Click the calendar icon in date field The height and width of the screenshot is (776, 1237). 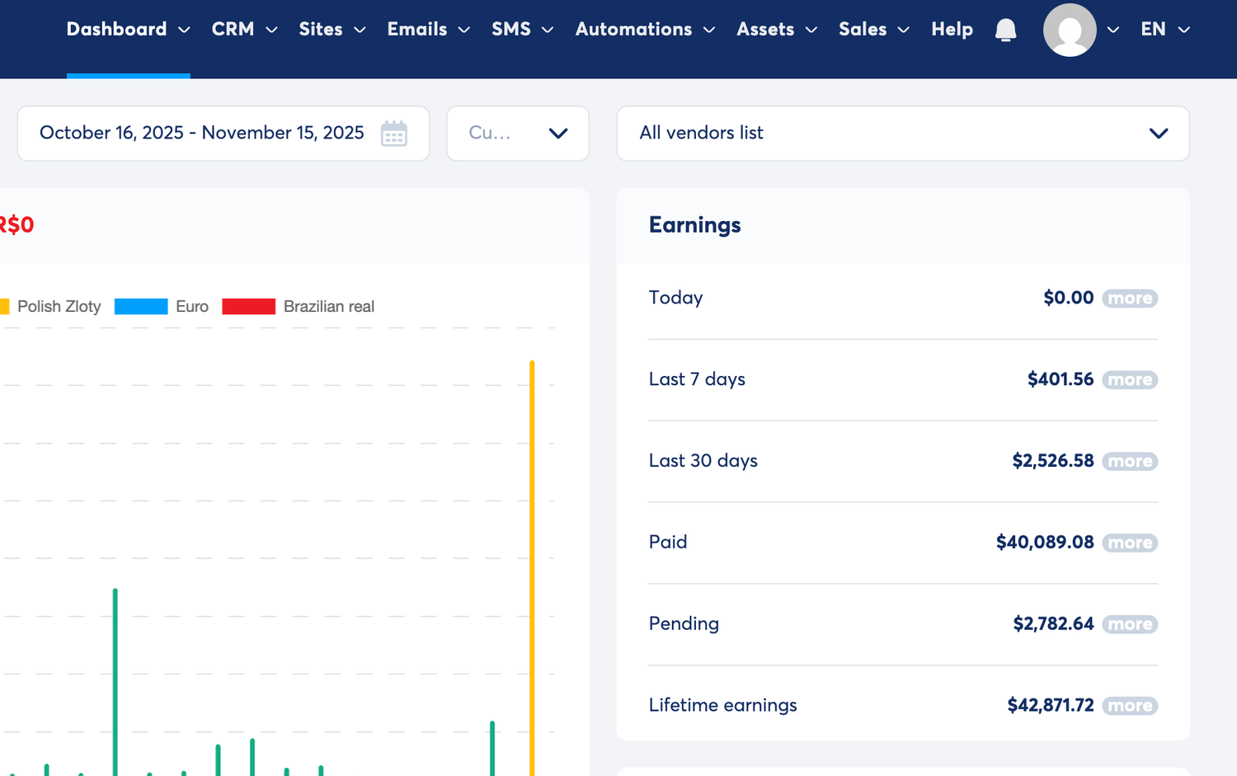(x=394, y=134)
